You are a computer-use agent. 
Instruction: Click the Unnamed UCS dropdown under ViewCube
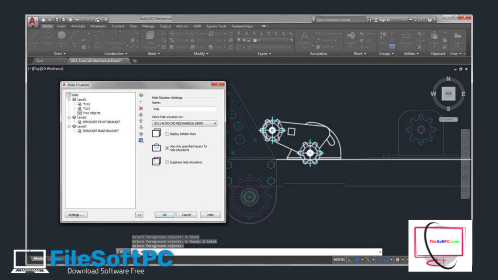click(x=448, y=120)
